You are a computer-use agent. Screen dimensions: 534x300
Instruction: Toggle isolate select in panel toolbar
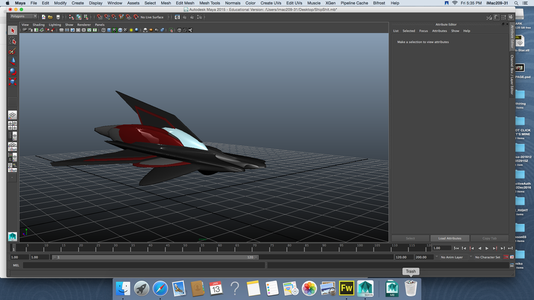coord(171,30)
